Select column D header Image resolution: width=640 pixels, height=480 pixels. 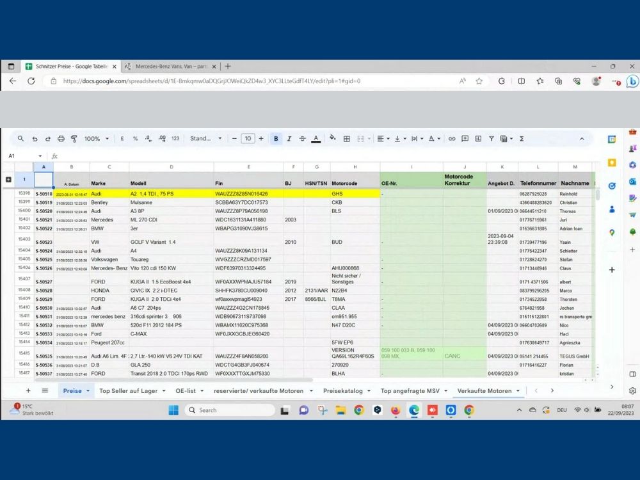coord(171,167)
